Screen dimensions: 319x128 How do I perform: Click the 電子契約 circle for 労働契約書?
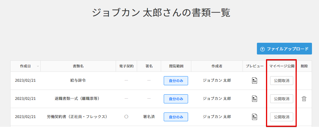click(x=126, y=117)
